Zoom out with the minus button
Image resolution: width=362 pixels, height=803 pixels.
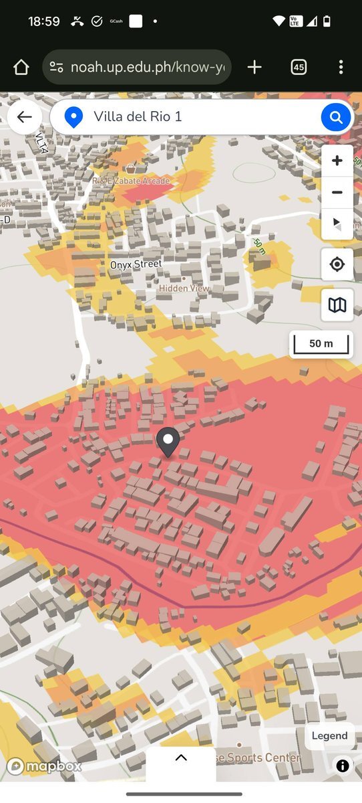pos(337,193)
